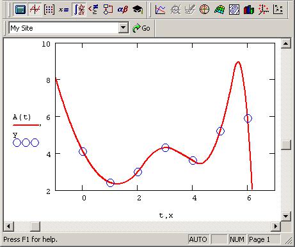The height and width of the screenshot is (247, 295).
Task: Click the vertical scrollbar down arrow
Action: point(286,216)
